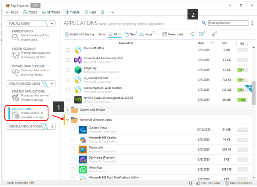
Task: Click the WhatsApp app icon
Action: point(83,169)
